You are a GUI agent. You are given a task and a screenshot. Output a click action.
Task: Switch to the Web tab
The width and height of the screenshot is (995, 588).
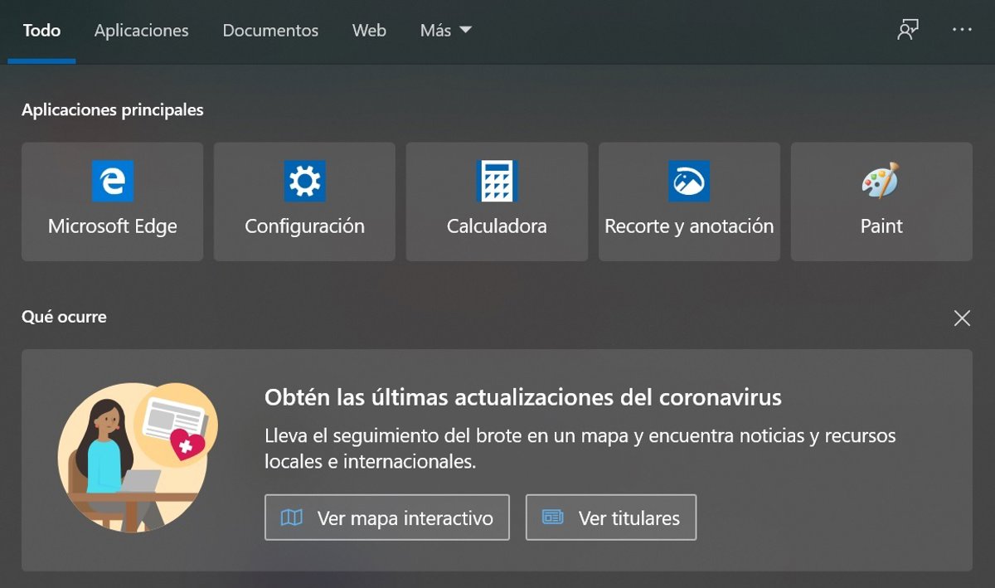pos(369,31)
